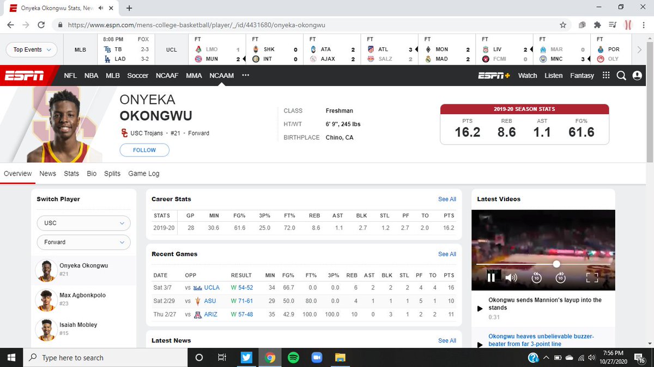Image resolution: width=654 pixels, height=367 pixels.
Task: Click Fantasy in the ESPN header
Action: tap(582, 76)
